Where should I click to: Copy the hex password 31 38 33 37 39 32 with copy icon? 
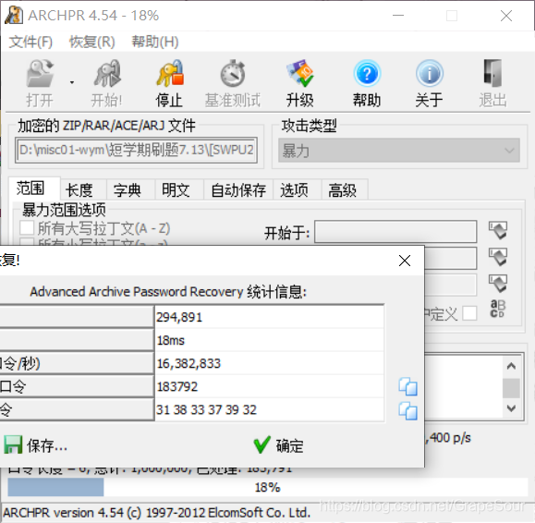coord(407,411)
